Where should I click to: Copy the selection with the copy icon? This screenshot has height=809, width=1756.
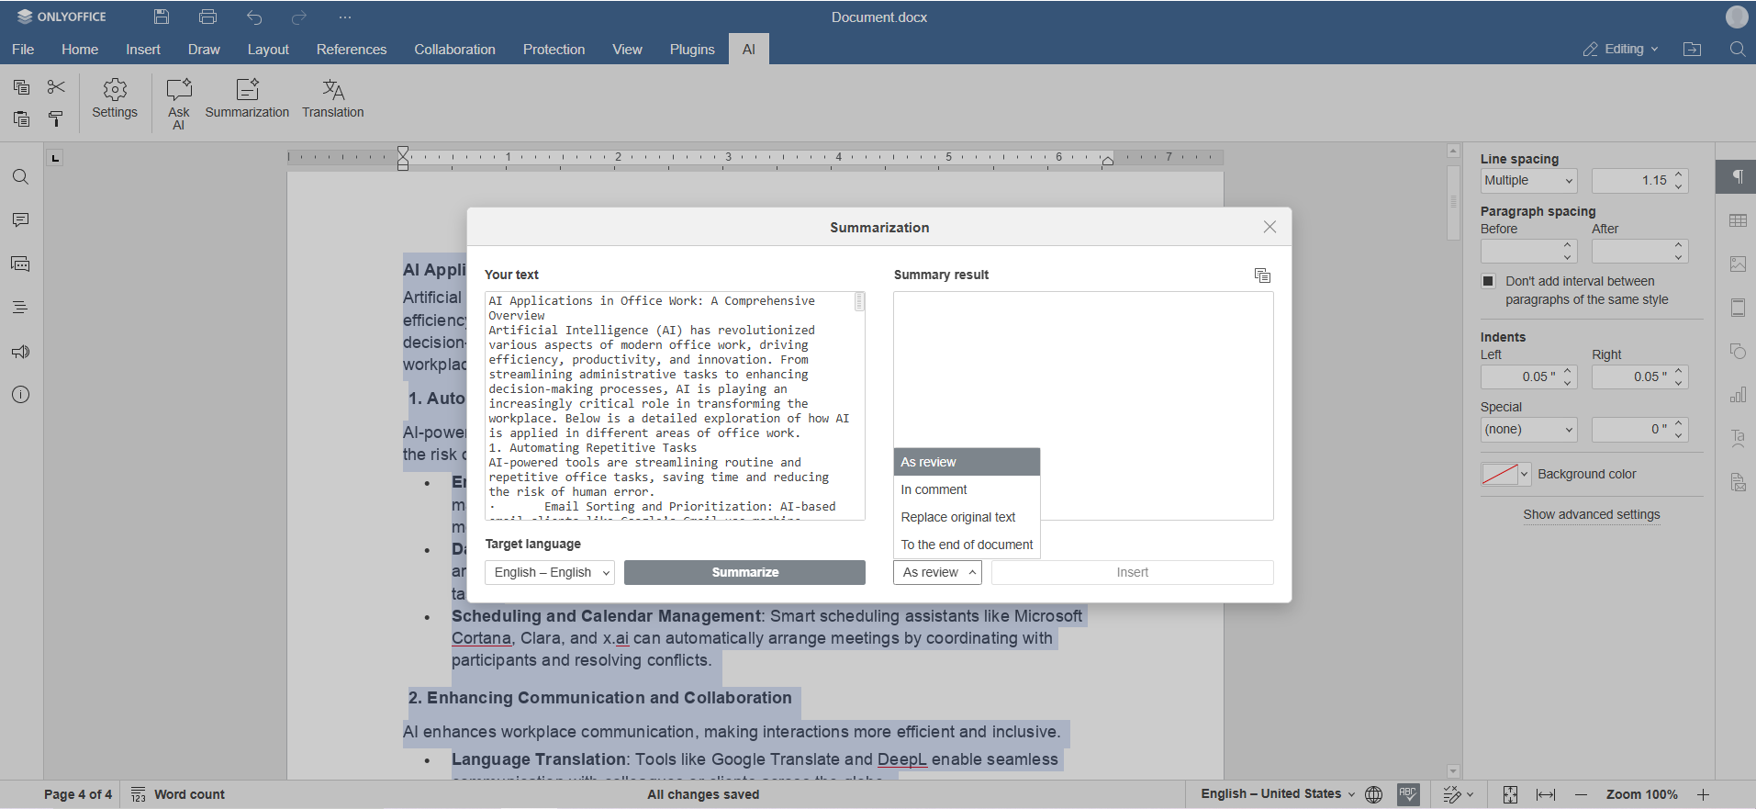coord(22,87)
